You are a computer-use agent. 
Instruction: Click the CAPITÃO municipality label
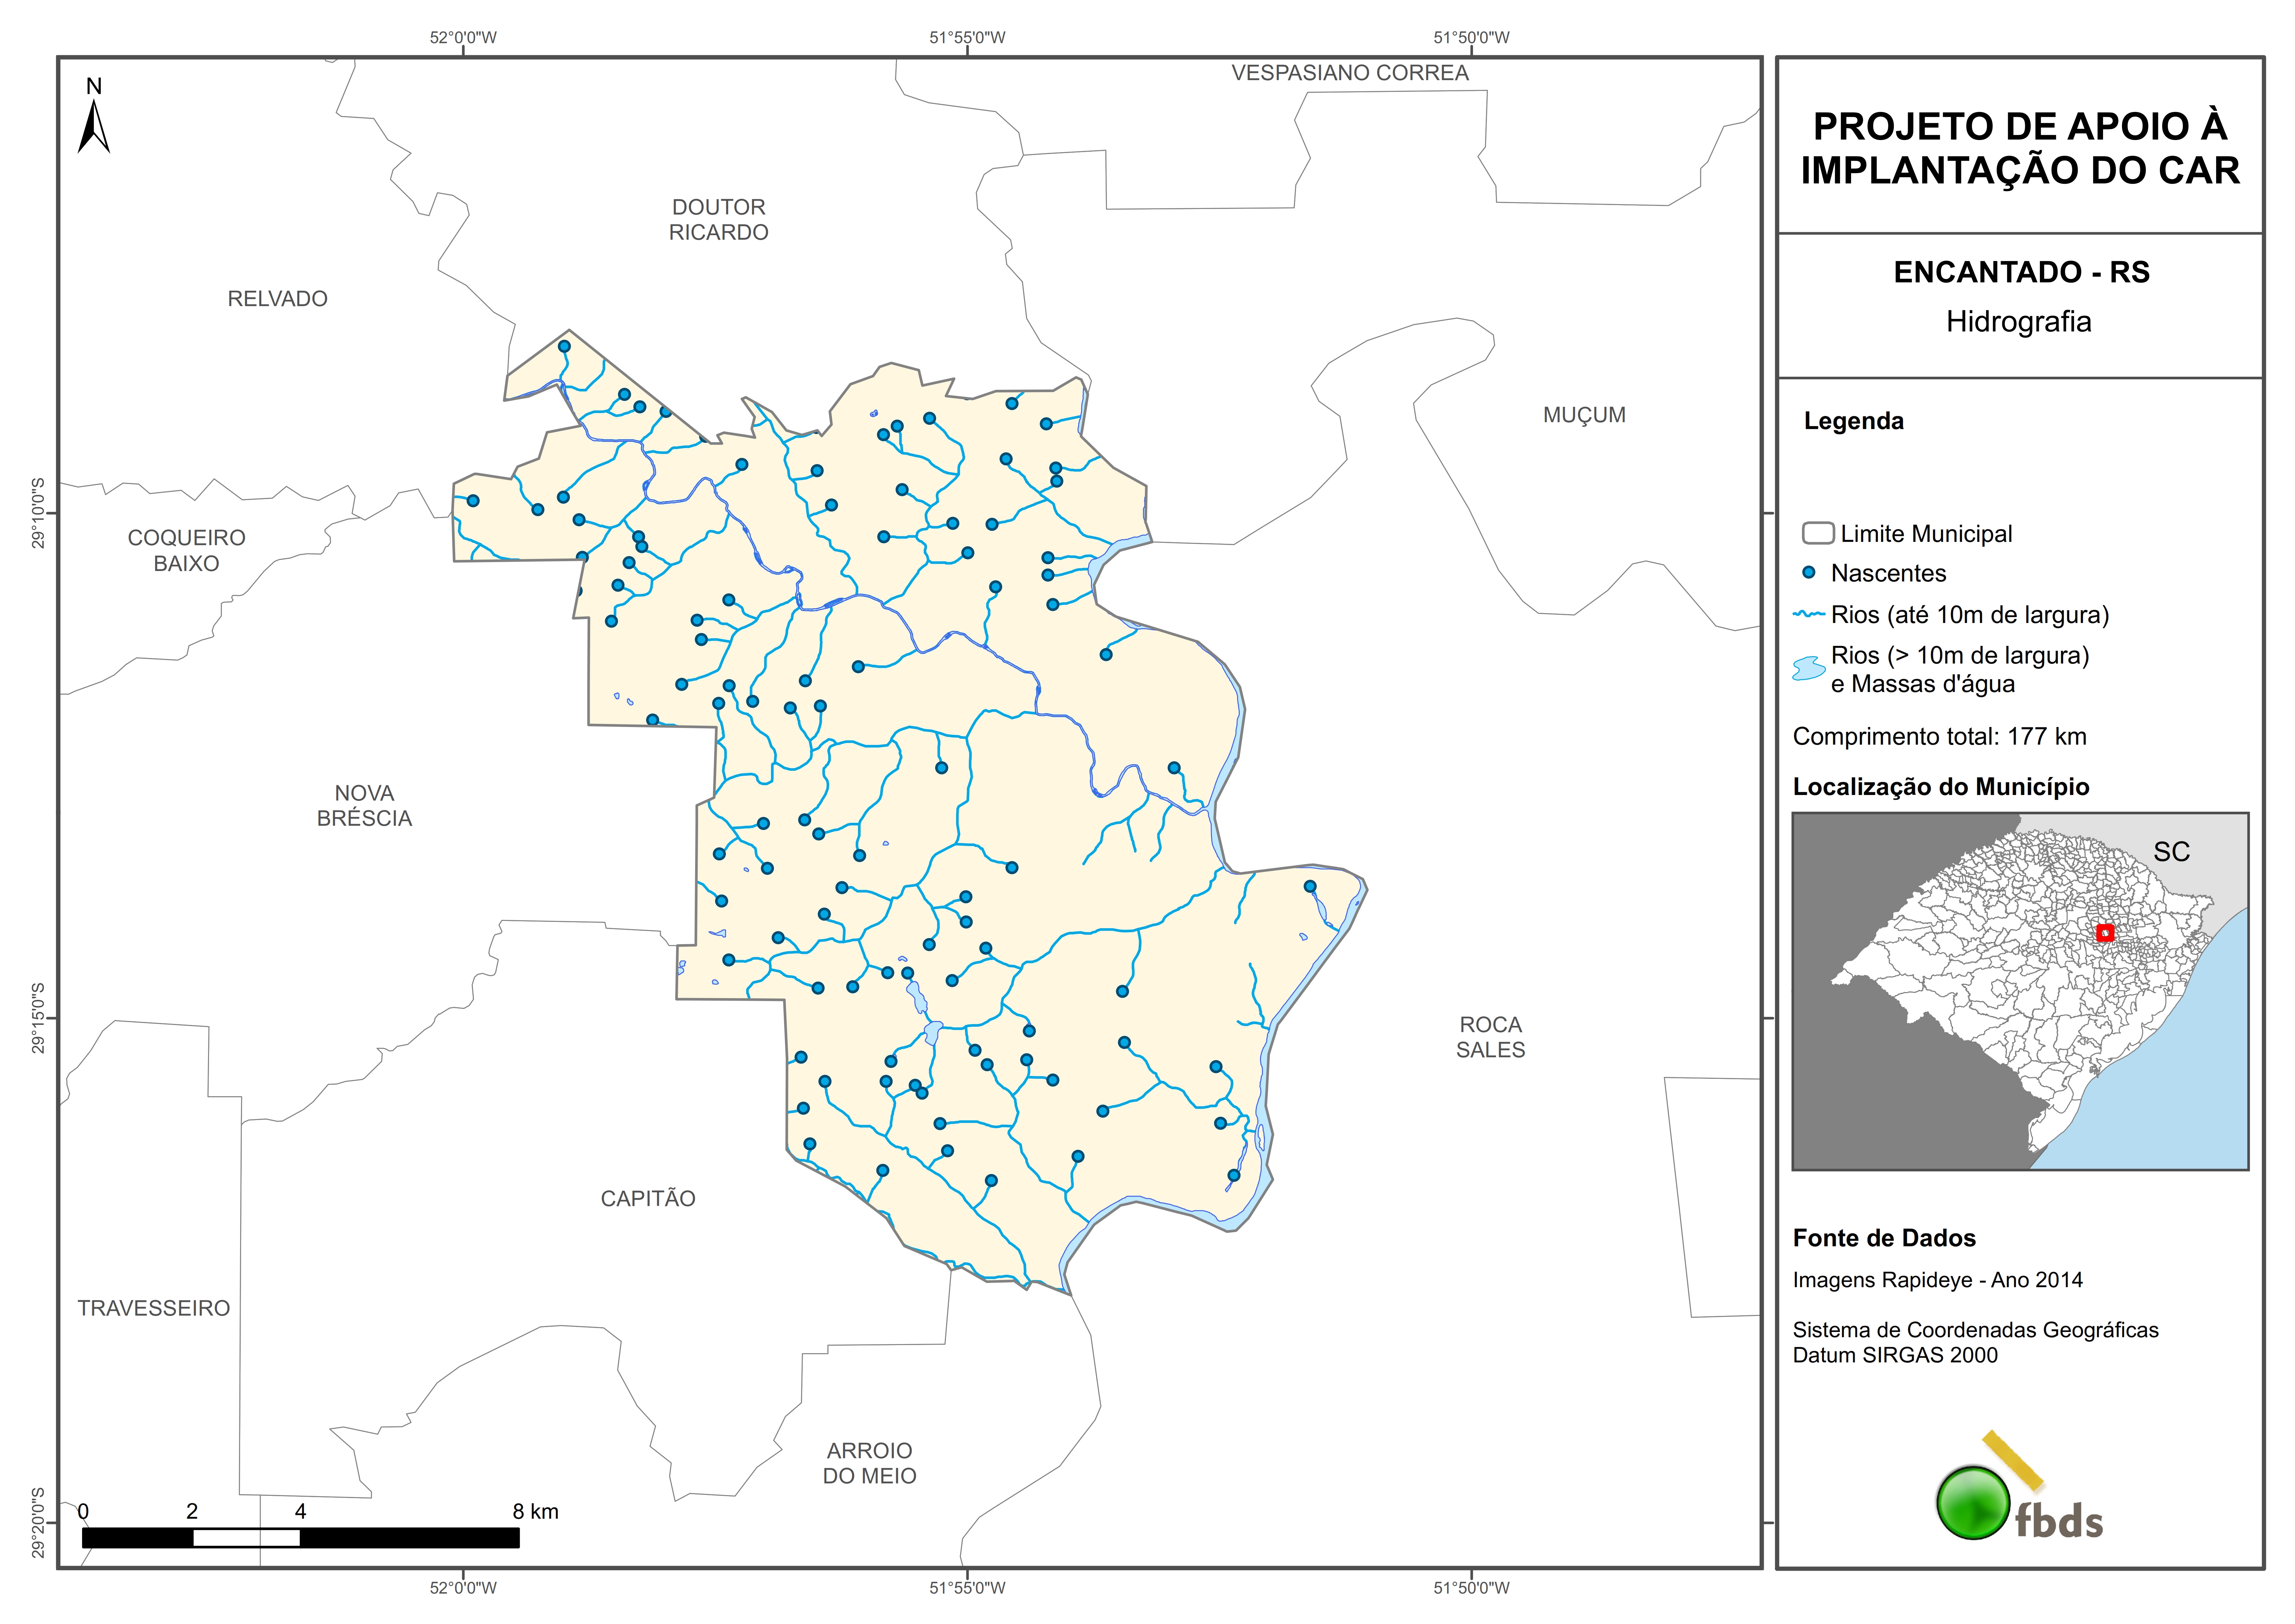[x=648, y=1198]
